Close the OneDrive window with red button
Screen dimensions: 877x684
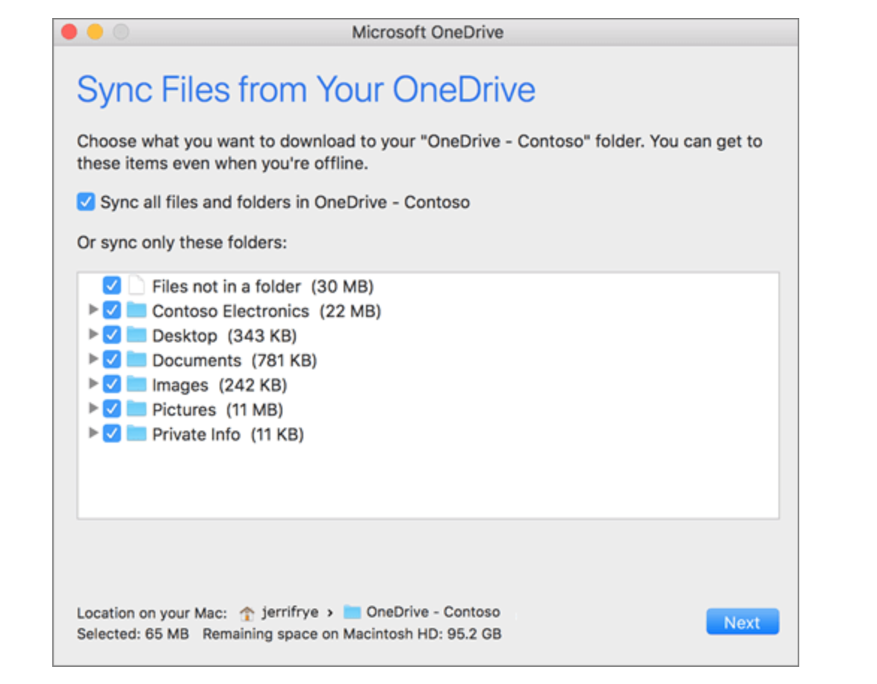click(x=69, y=32)
